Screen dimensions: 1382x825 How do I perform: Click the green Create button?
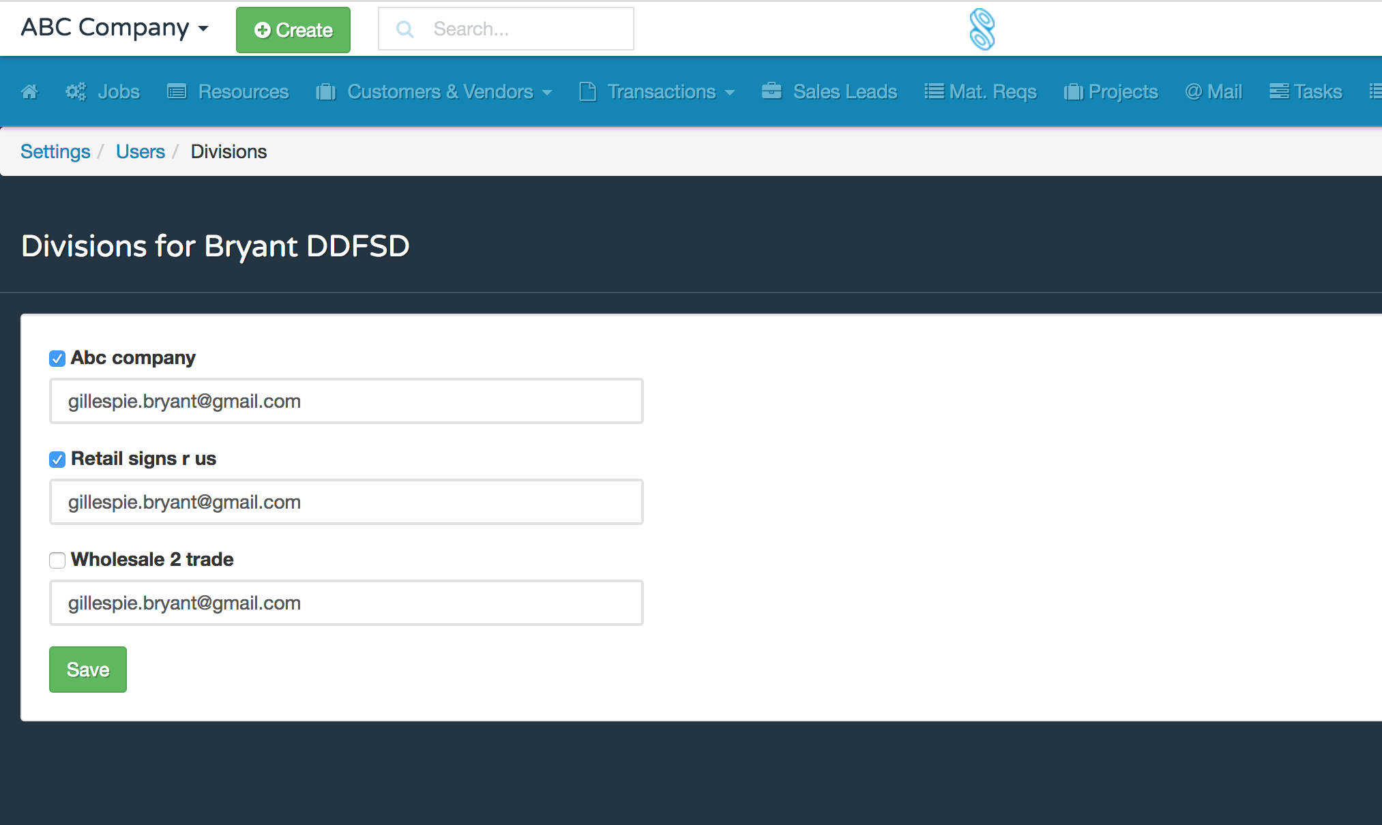(293, 30)
